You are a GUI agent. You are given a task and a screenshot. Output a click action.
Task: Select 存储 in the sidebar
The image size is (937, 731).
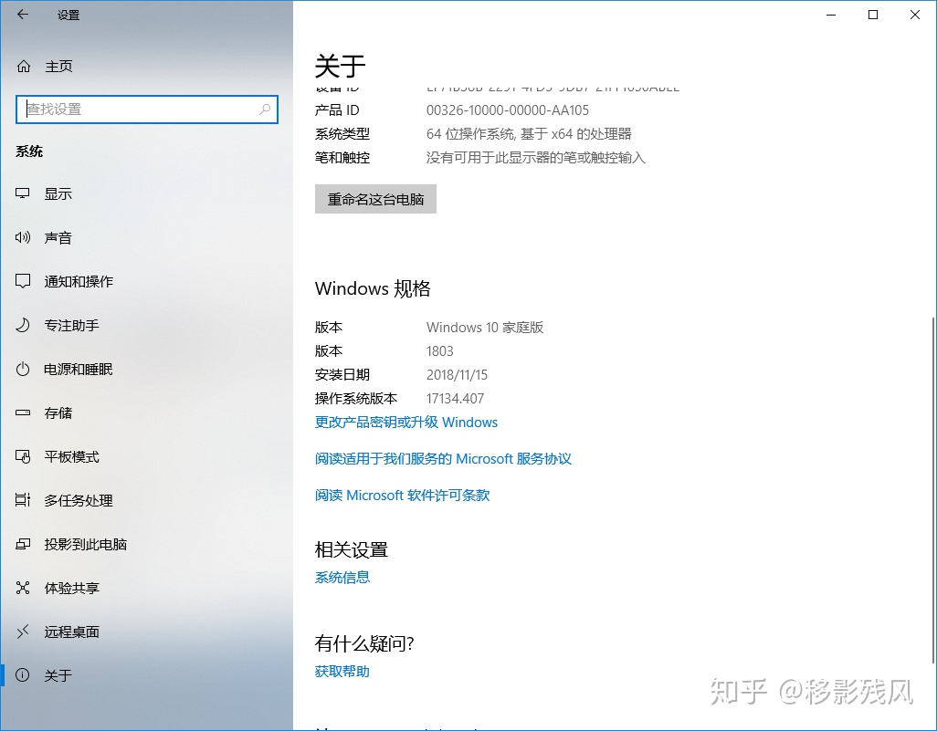click(58, 412)
